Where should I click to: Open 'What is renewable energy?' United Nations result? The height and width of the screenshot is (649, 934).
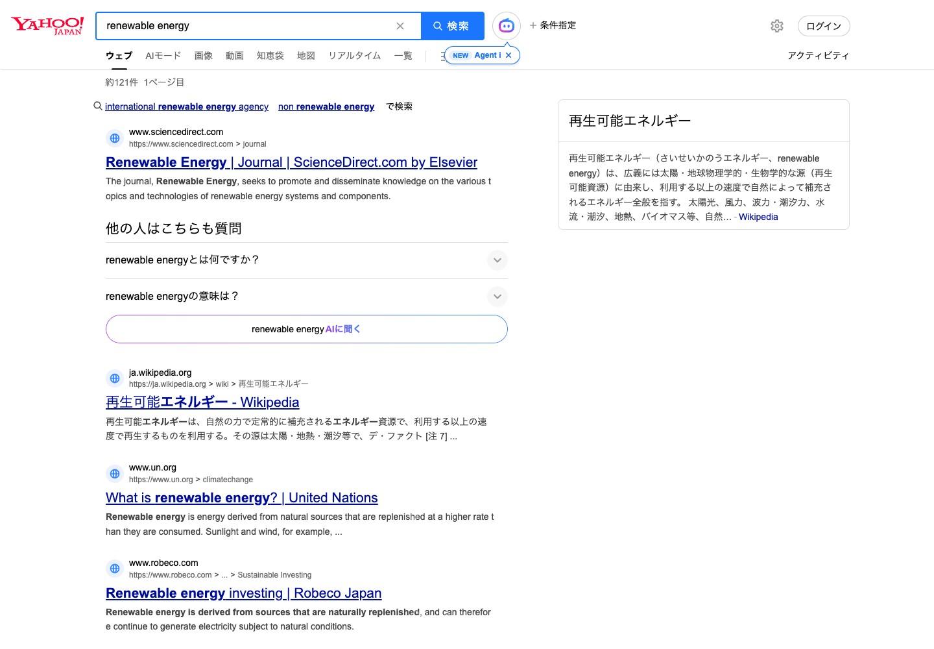tap(242, 498)
